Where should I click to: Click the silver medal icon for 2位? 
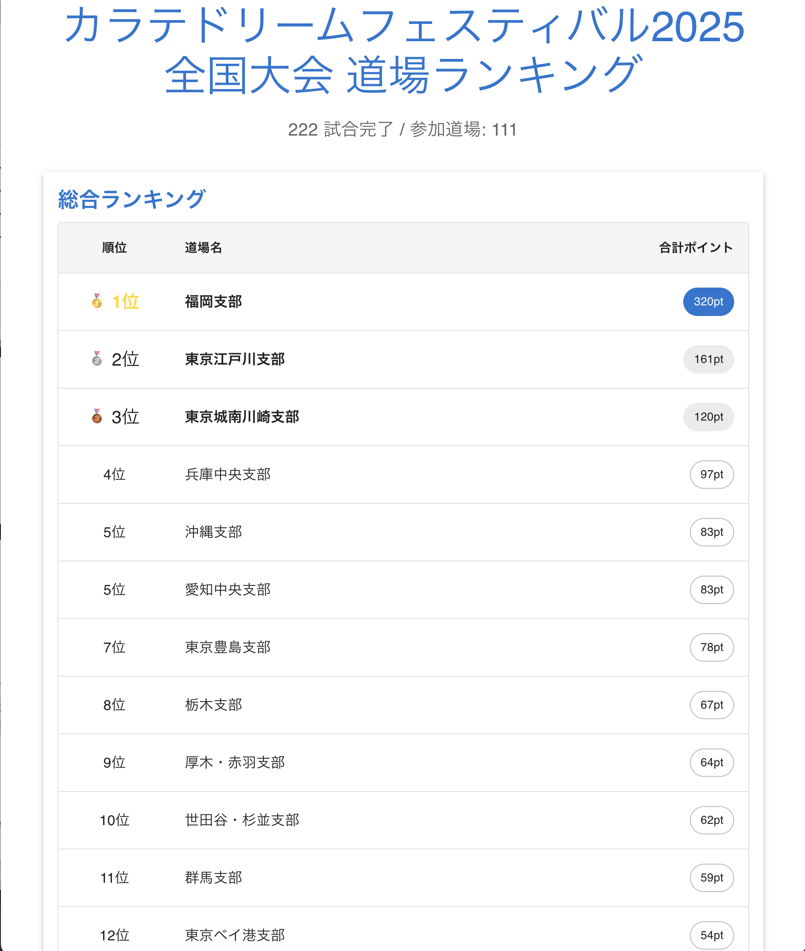(x=97, y=359)
